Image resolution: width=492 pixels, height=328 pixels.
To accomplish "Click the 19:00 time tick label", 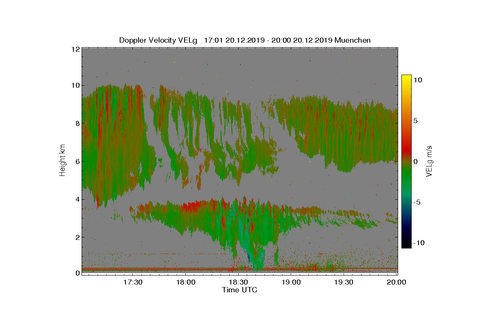I will tap(291, 282).
